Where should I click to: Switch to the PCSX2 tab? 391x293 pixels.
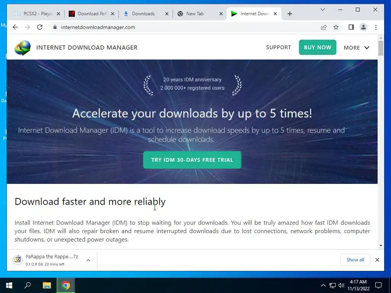tap(37, 14)
